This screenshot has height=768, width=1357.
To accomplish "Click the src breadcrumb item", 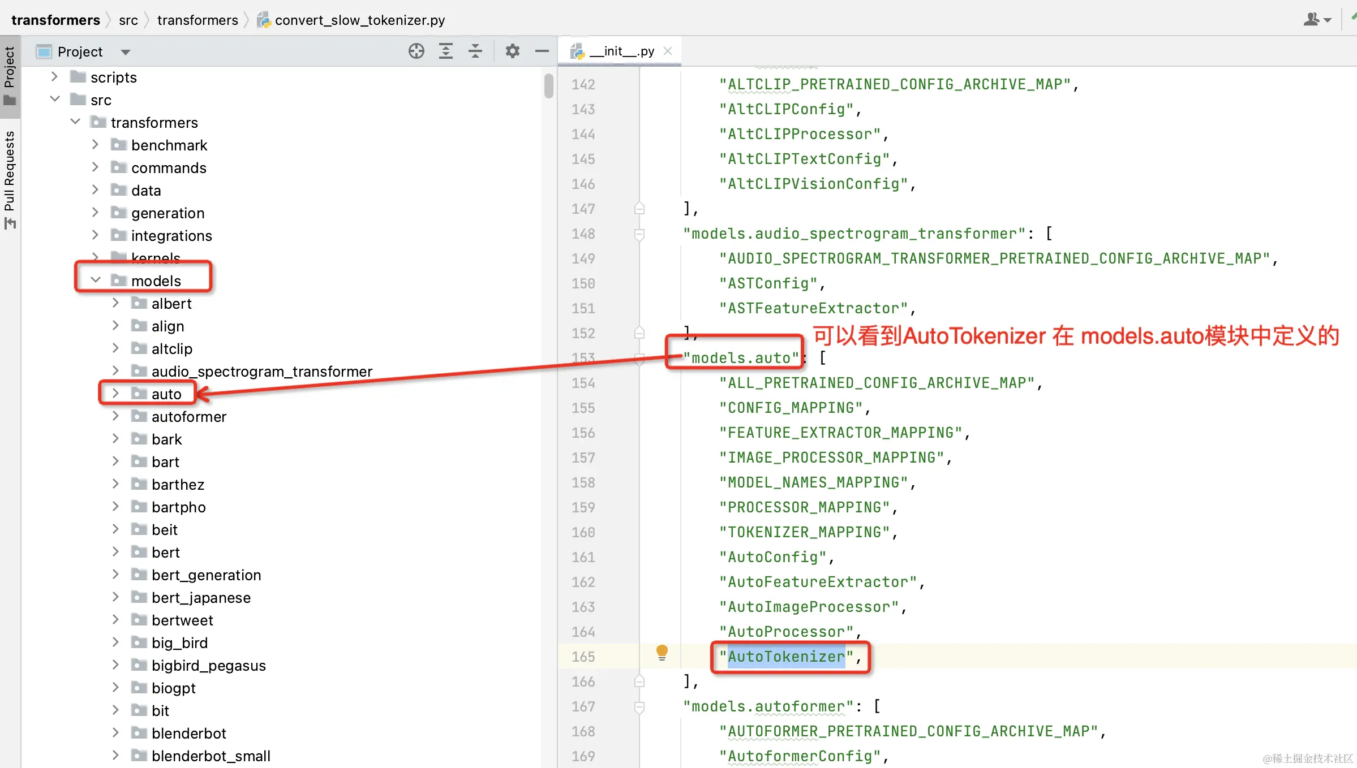I will (128, 20).
